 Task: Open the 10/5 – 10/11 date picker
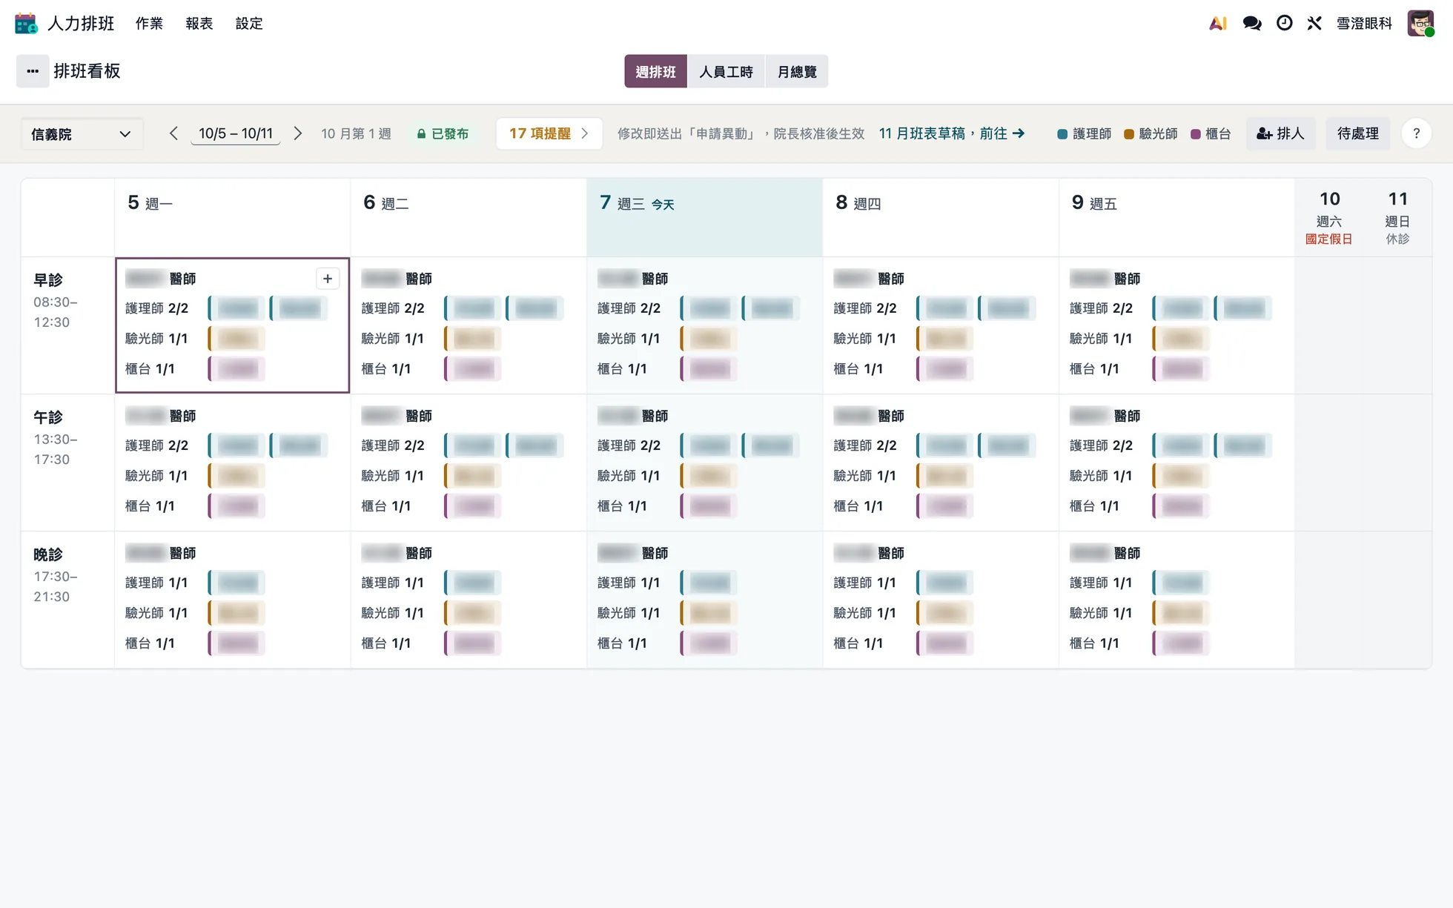(236, 133)
